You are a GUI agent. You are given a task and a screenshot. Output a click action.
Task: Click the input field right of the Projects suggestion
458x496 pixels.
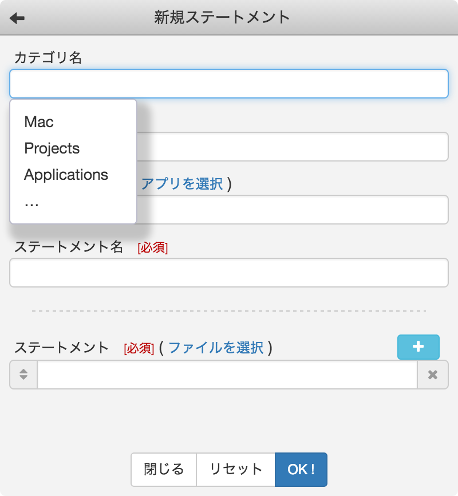(292, 147)
